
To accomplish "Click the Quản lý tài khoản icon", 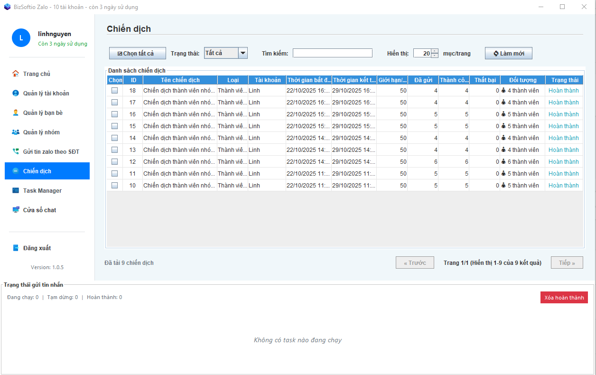I will coord(16,93).
